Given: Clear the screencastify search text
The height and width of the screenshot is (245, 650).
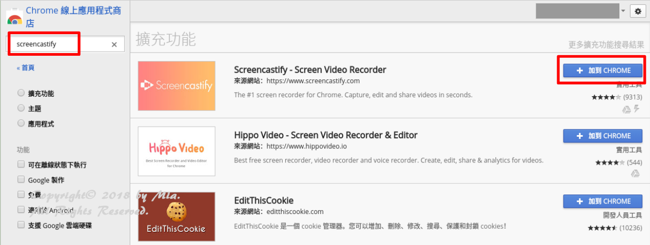Looking at the screenshot, I should tap(114, 45).
